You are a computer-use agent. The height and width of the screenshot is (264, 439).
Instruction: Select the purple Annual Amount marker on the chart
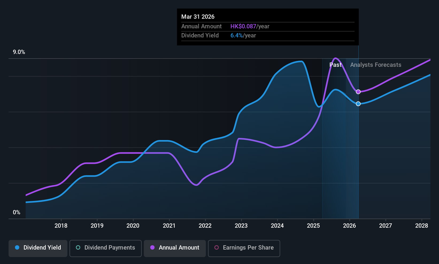[x=358, y=92]
